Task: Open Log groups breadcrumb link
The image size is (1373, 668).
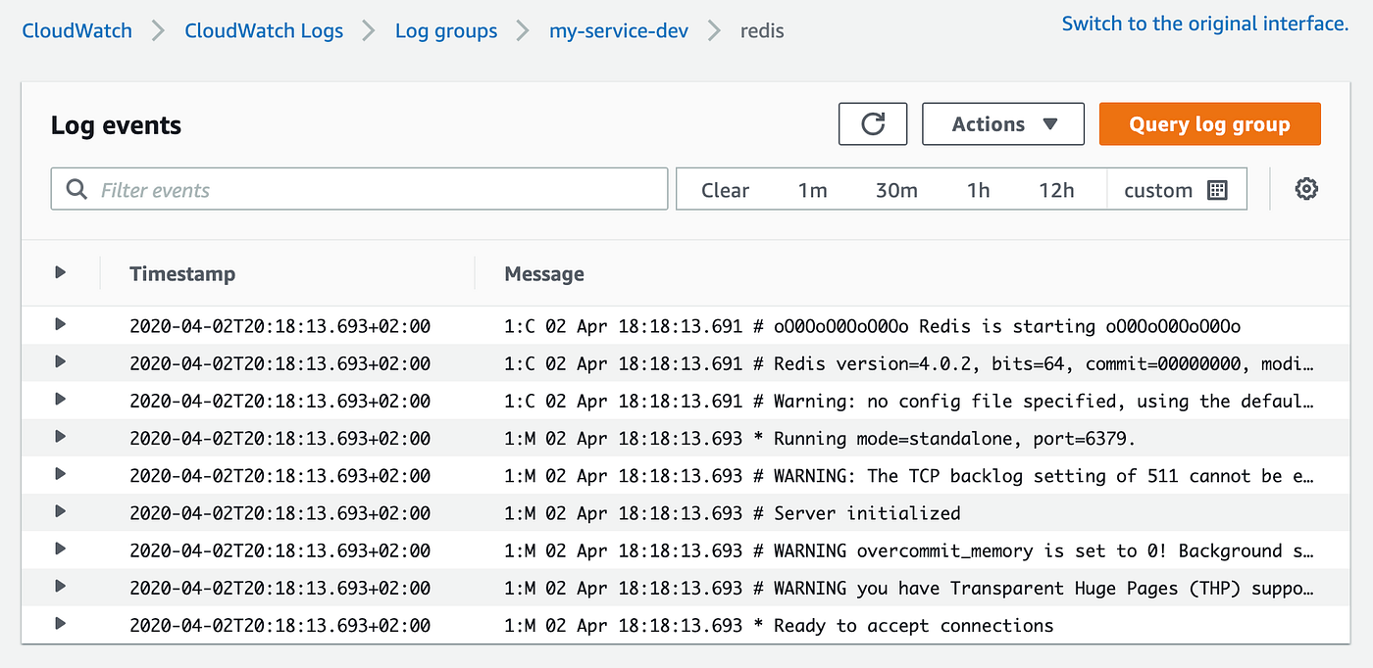Action: (446, 30)
